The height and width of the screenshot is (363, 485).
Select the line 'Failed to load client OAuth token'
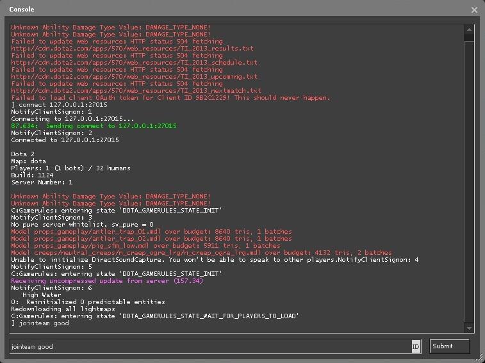pyautogui.click(x=170, y=98)
